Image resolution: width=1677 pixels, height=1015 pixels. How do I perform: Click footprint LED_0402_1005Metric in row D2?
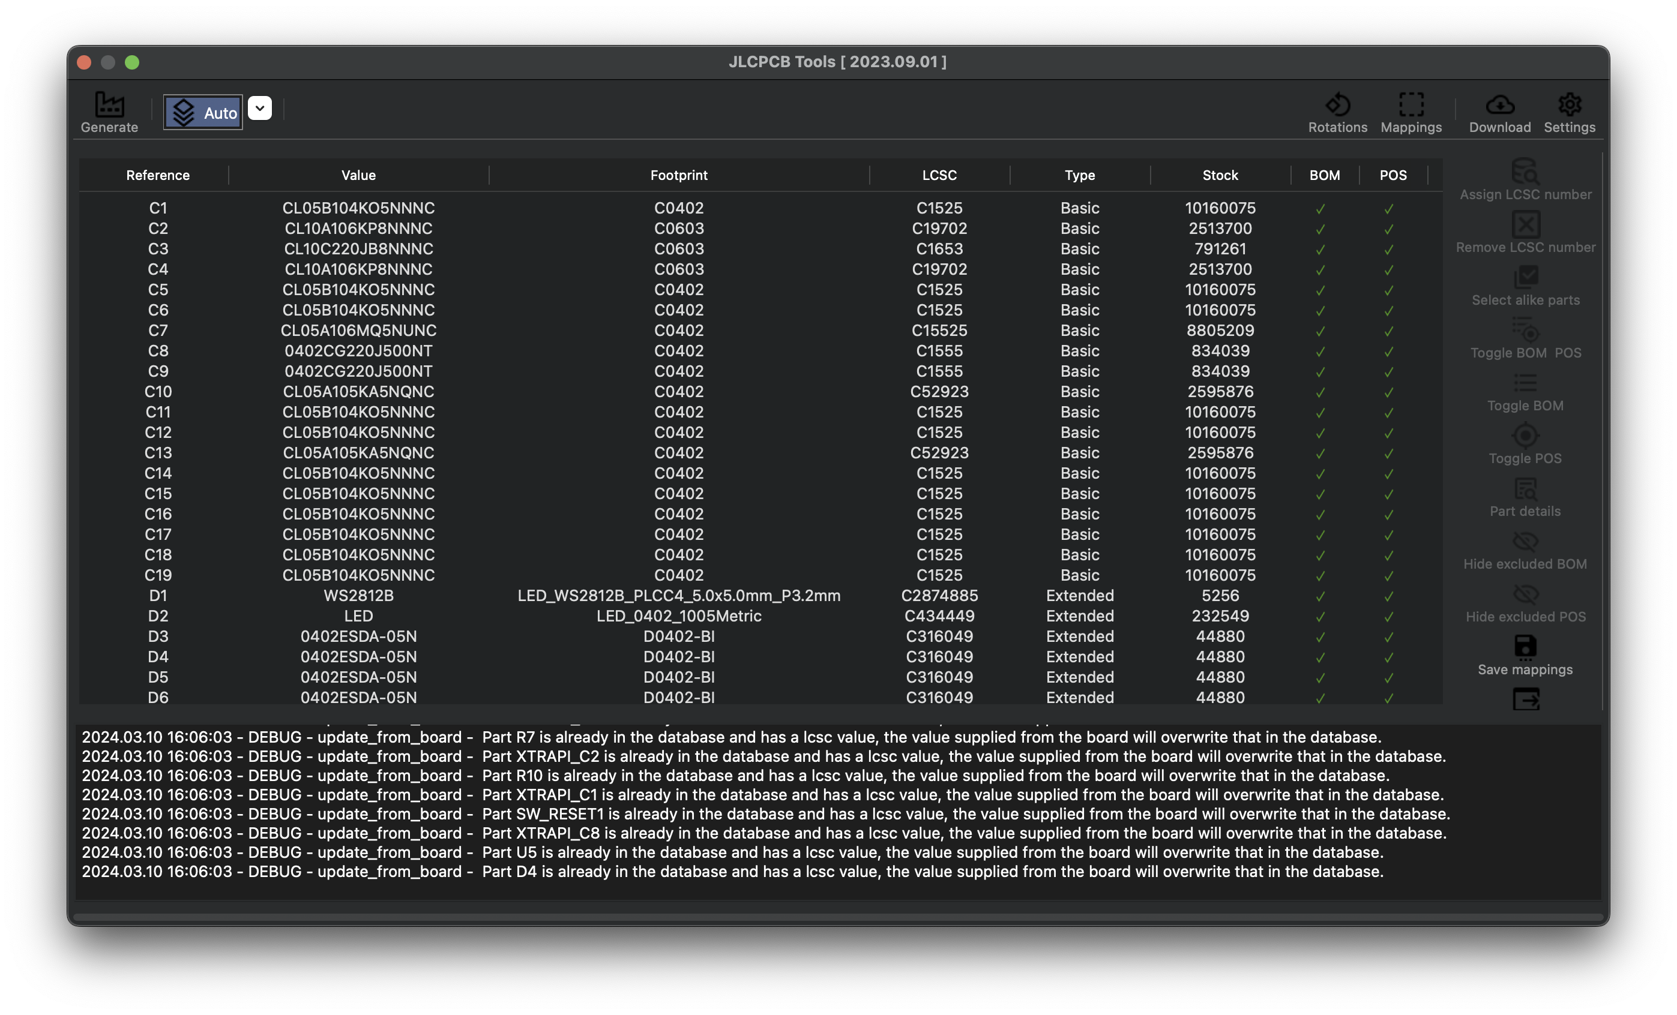click(x=679, y=616)
